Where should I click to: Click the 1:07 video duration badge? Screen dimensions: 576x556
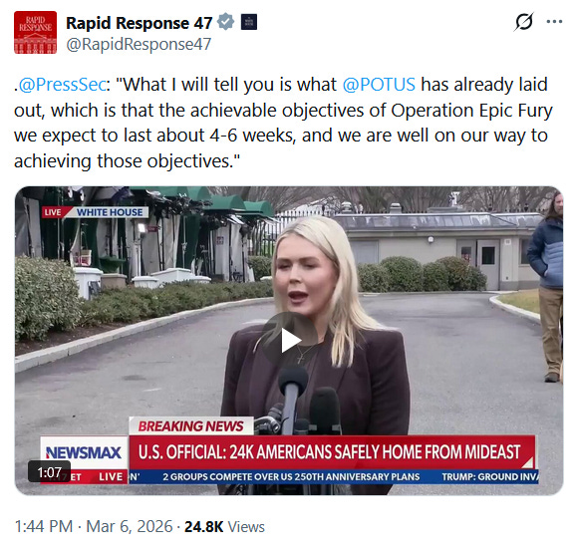point(49,472)
